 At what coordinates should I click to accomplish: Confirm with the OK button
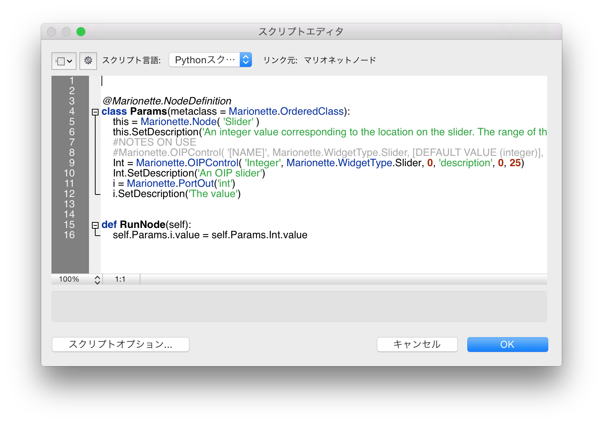[507, 344]
